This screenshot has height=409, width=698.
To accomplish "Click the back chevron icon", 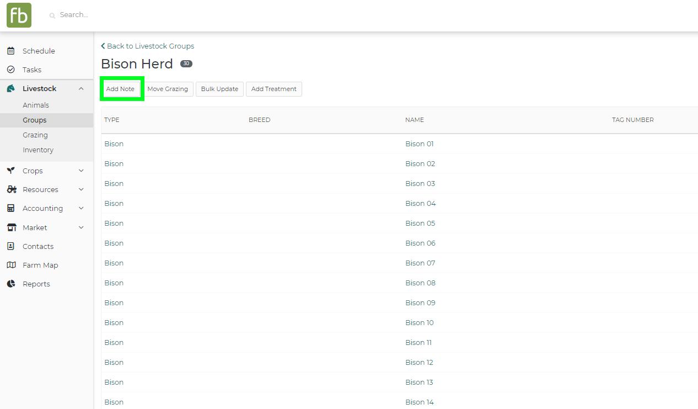I will coord(103,46).
